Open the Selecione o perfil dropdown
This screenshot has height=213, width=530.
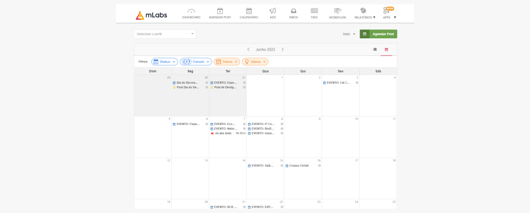pos(165,34)
